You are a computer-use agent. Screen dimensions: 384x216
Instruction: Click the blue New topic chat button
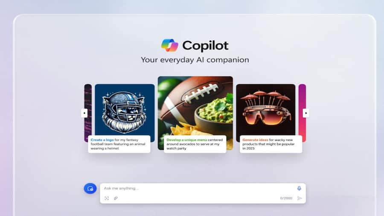coord(90,188)
